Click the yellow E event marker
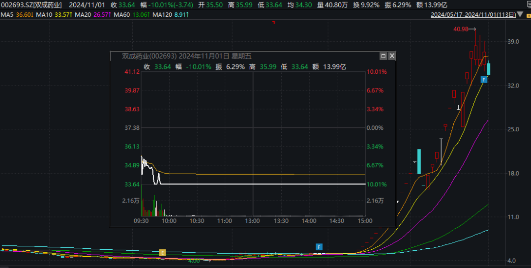Image resolution: width=531 pixels, height=268 pixels. click(x=163, y=253)
